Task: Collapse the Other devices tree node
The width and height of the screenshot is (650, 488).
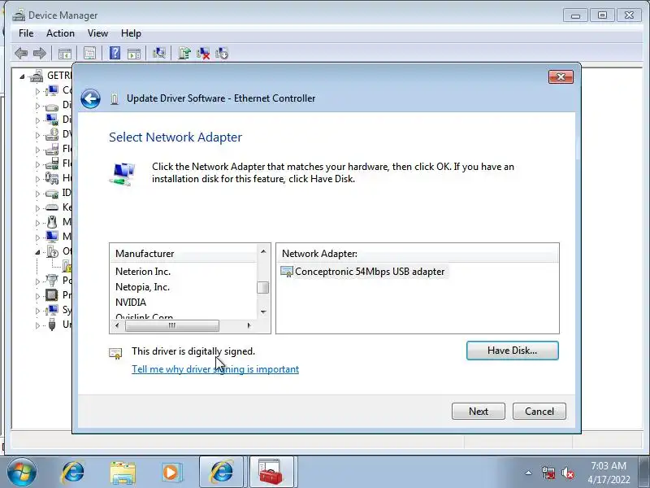Action: 37,252
